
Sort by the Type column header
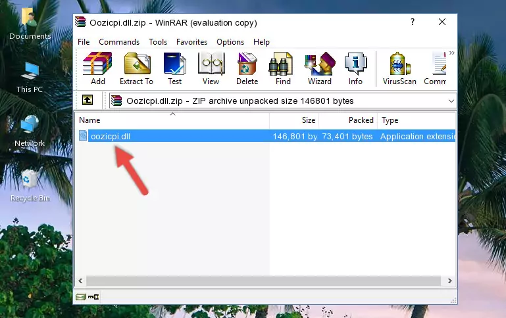[417, 120]
